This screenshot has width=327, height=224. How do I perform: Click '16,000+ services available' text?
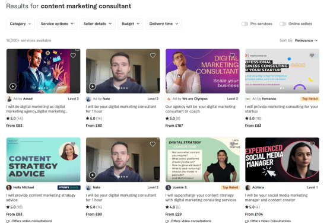28,41
